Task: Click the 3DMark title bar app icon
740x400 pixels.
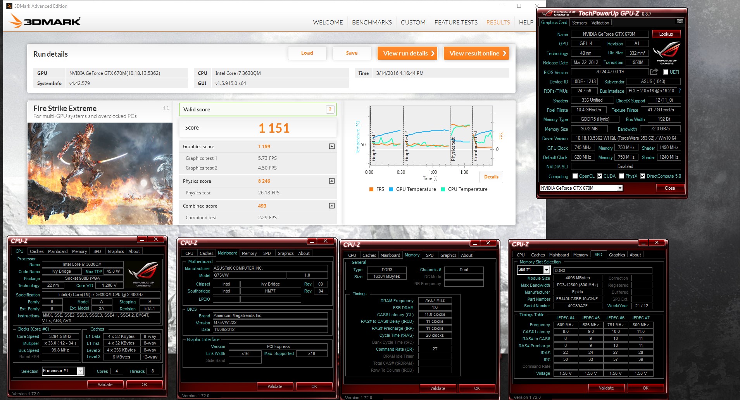Action: point(9,6)
